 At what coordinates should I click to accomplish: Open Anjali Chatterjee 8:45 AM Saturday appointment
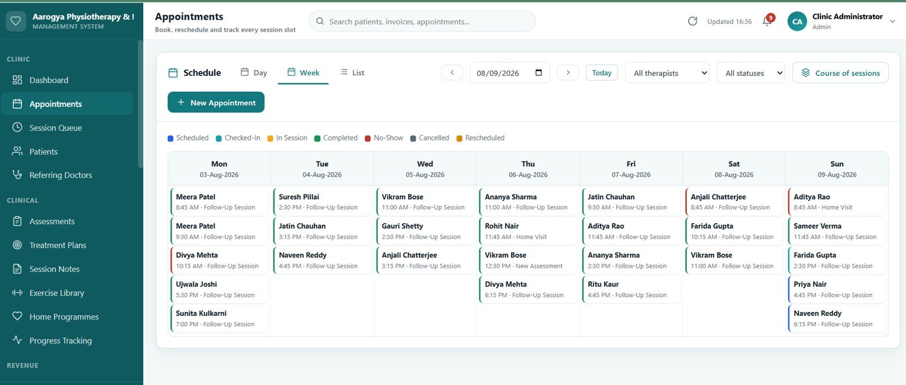[x=734, y=202]
